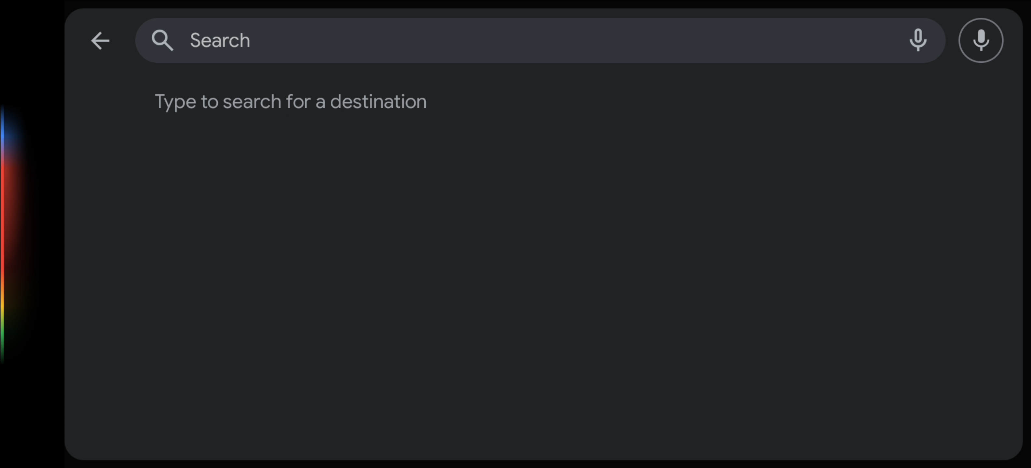The width and height of the screenshot is (1031, 468).
Task: Return to the map via the back arrow
Action: pyautogui.click(x=100, y=41)
